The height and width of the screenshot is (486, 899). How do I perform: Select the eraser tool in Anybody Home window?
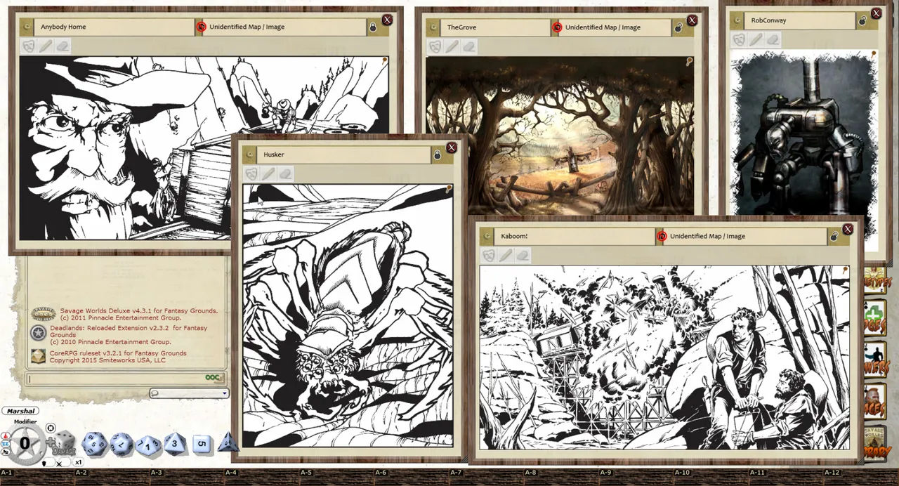[63, 46]
